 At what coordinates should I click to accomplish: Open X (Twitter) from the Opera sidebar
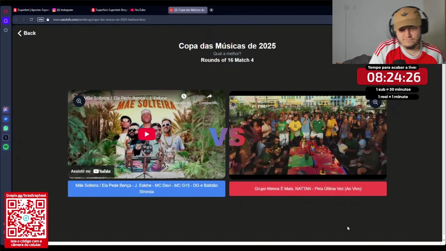(x=6, y=138)
